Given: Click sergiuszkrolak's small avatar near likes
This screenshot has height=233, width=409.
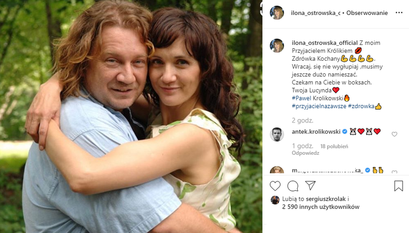Looking at the screenshot, I should (x=275, y=200).
